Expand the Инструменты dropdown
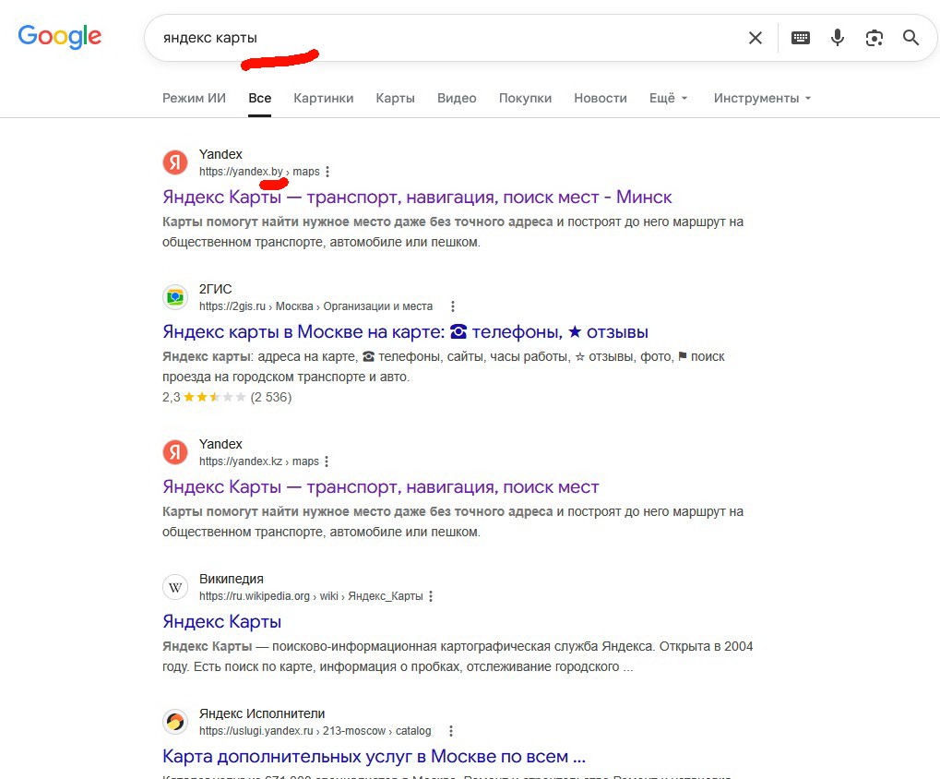The height and width of the screenshot is (779, 940). coord(762,98)
